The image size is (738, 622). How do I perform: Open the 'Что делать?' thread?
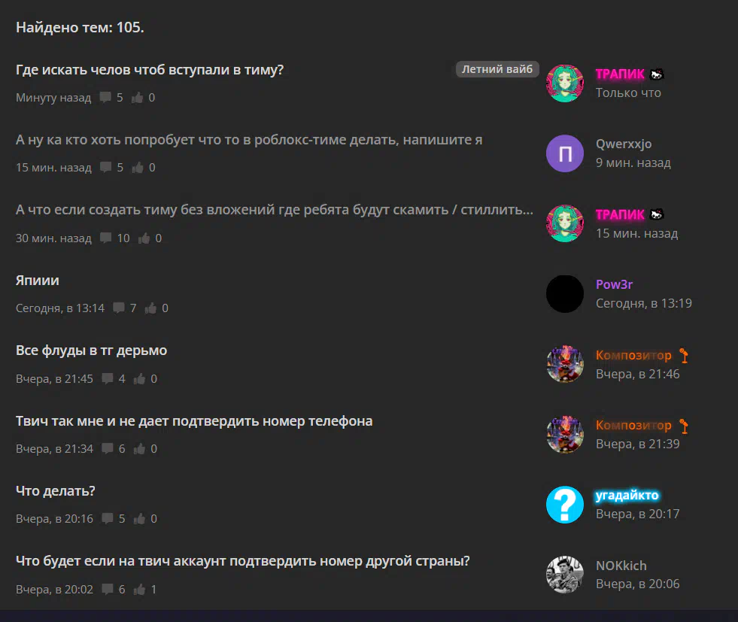pos(56,490)
